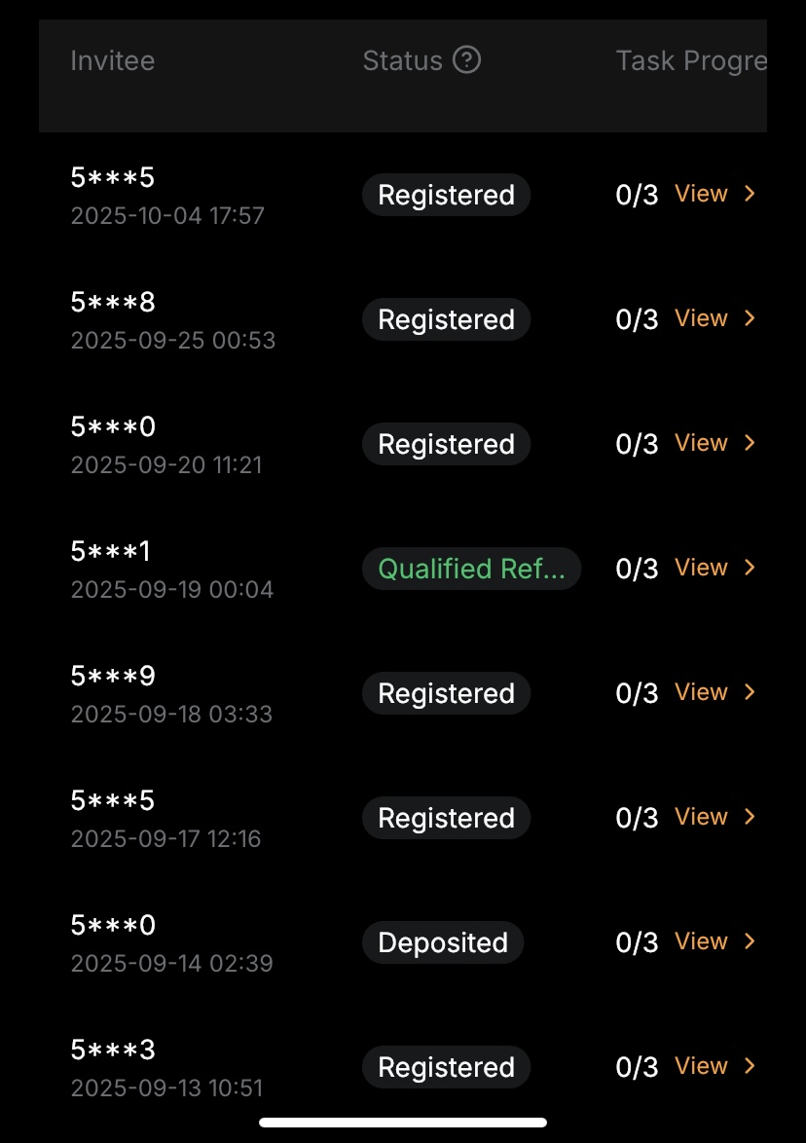The image size is (806, 1143).
Task: Tap the Deposited status badge
Action: (x=443, y=942)
